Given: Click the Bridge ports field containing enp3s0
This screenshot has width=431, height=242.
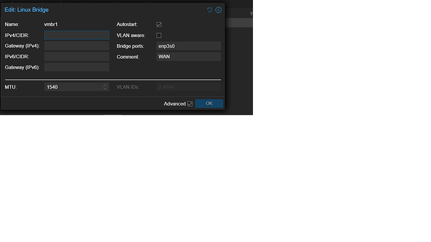Looking at the screenshot, I should pos(189,46).
